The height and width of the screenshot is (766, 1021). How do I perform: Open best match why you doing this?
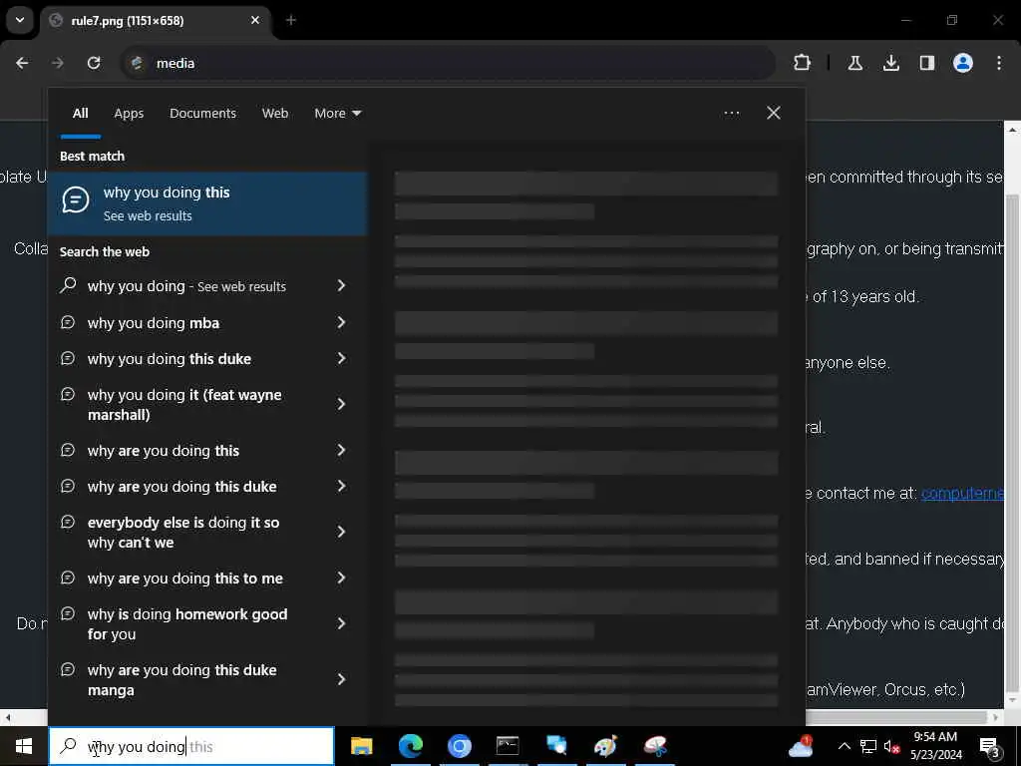(x=207, y=203)
